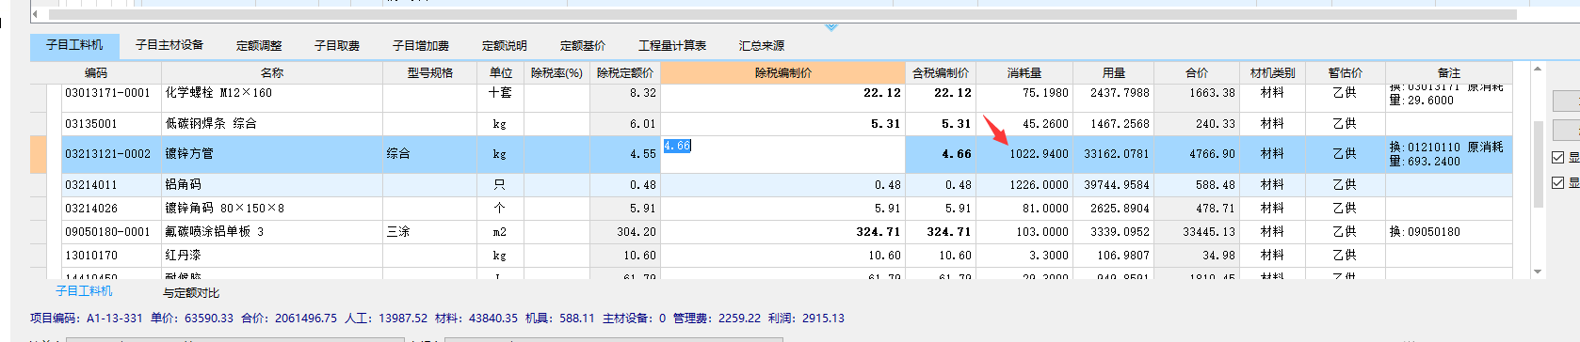Toggle the second 显 checkbox beside the table
The width and height of the screenshot is (1580, 342).
click(1557, 182)
